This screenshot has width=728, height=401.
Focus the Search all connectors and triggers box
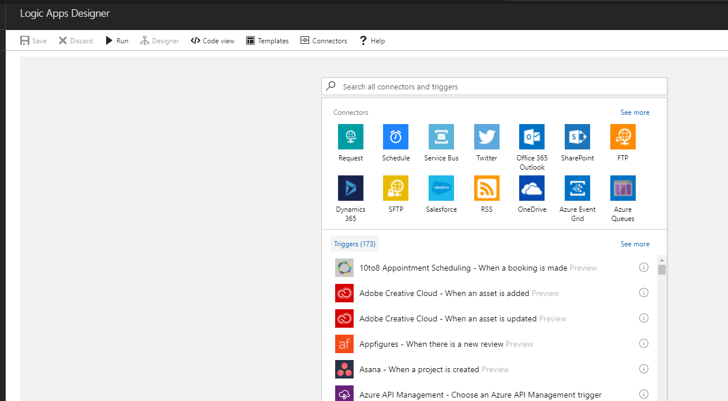[x=494, y=87]
